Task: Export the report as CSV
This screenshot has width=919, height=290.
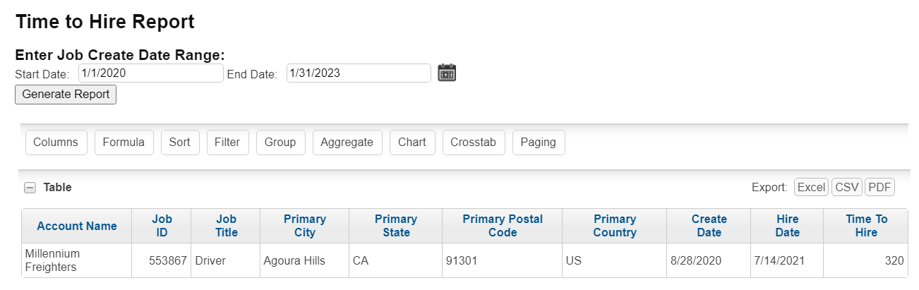Action: (x=846, y=187)
